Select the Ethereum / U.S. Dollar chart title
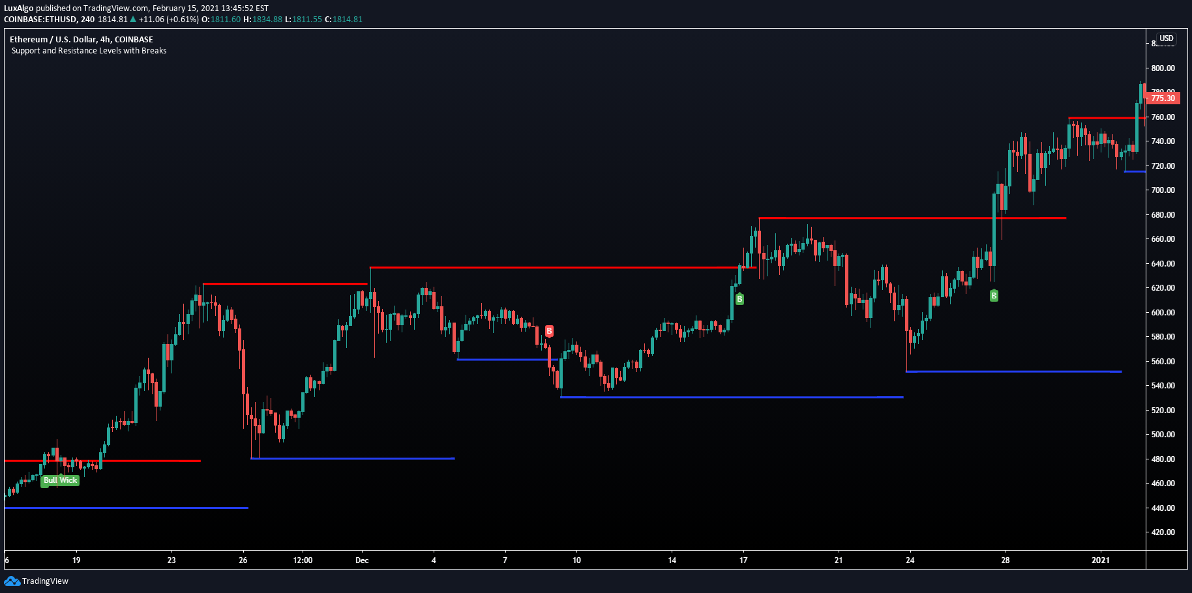Screen dimensions: 1192x593 81,39
